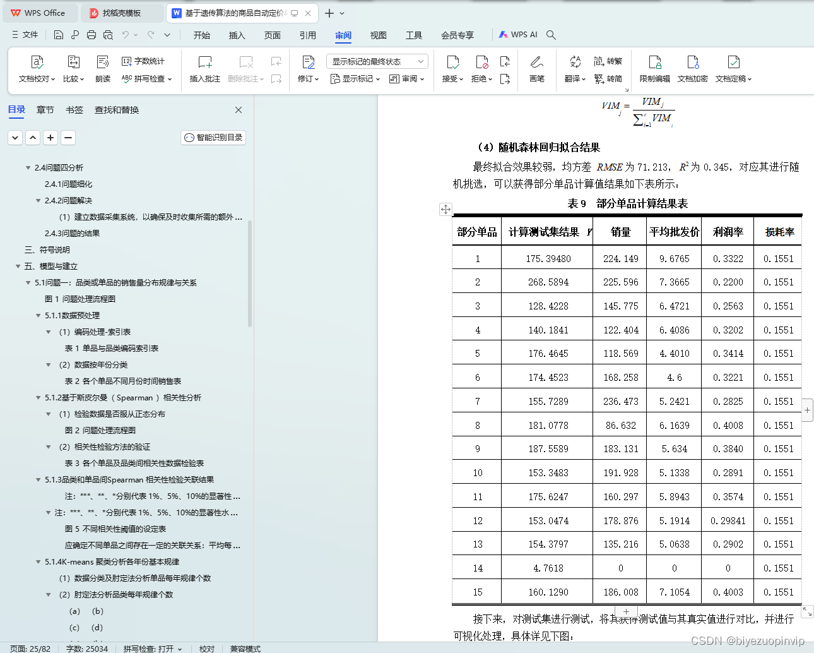Open 文档加密 document encryption
This screenshot has height=653, width=814.
(x=693, y=69)
